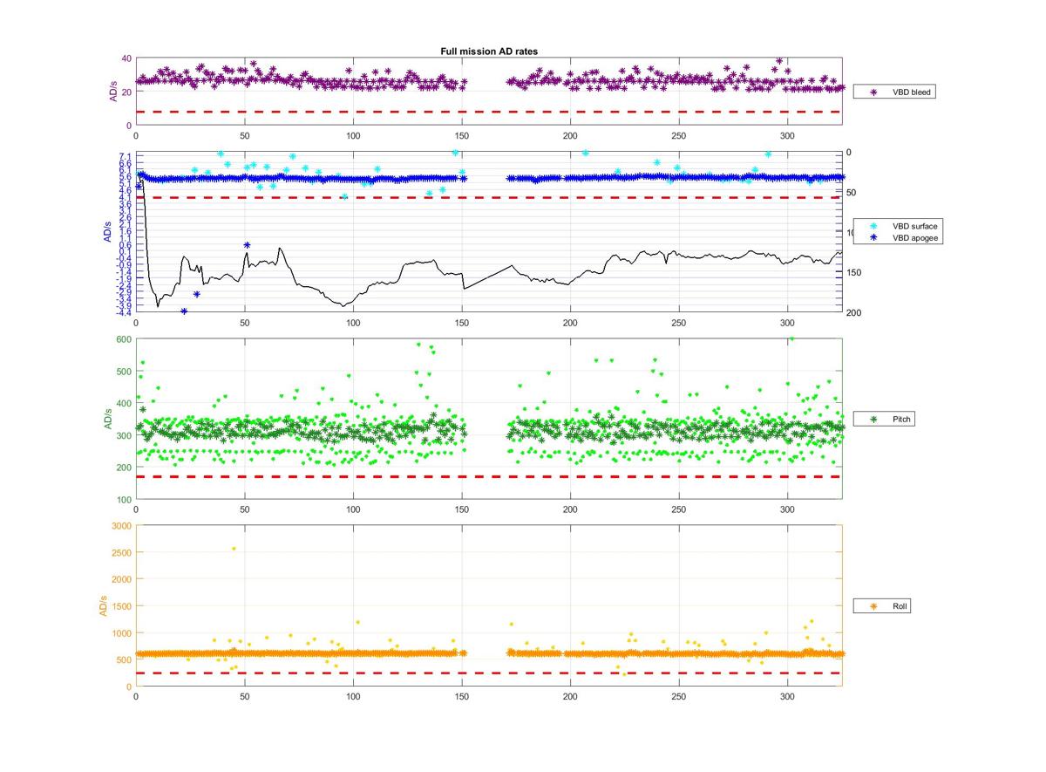Image resolution: width=1046 pixels, height=772 pixels.
Task: Click the red dashed threshold in VBD apogee plot
Action: tap(488, 198)
